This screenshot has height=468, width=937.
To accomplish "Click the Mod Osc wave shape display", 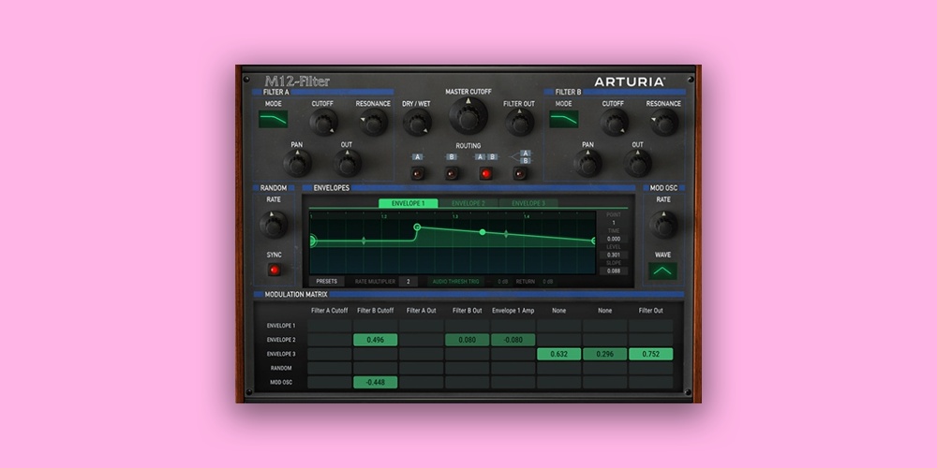I will pyautogui.click(x=662, y=271).
